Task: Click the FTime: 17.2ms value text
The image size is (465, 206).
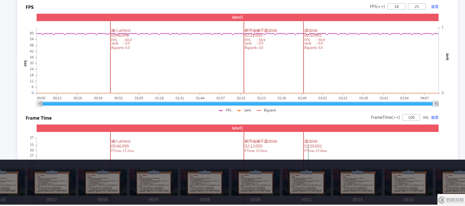Action: click(x=123, y=151)
